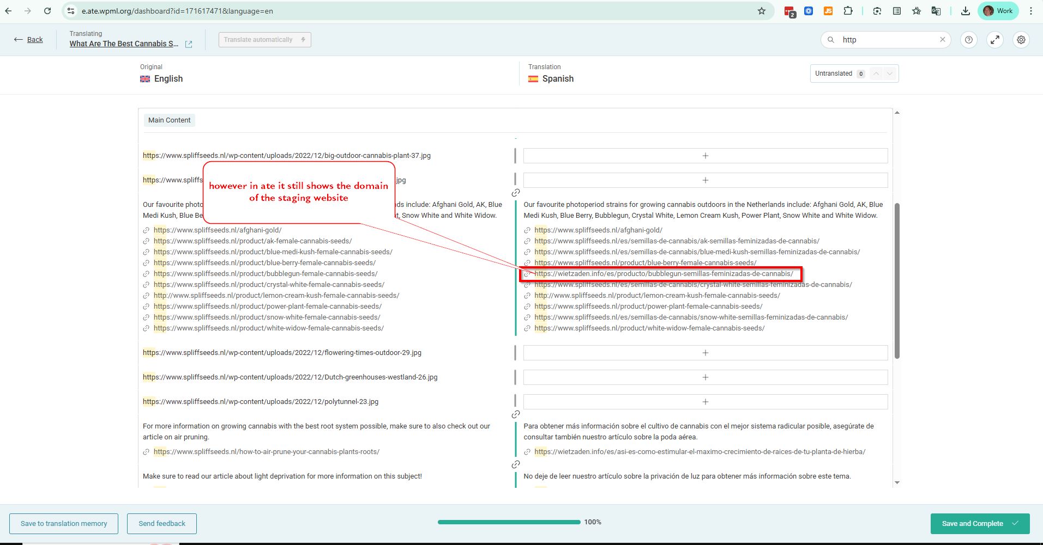Click join-segments icon above 'Para obtener más información'
This screenshot has width=1043, height=545.
click(x=516, y=414)
